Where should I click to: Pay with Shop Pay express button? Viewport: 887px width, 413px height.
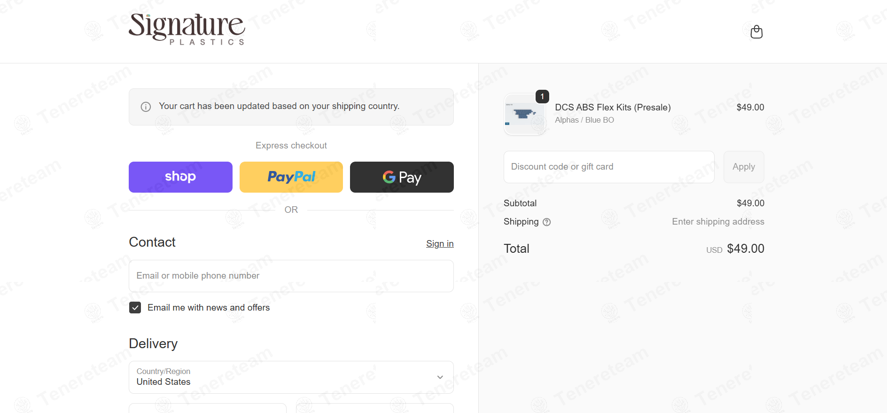point(180,177)
